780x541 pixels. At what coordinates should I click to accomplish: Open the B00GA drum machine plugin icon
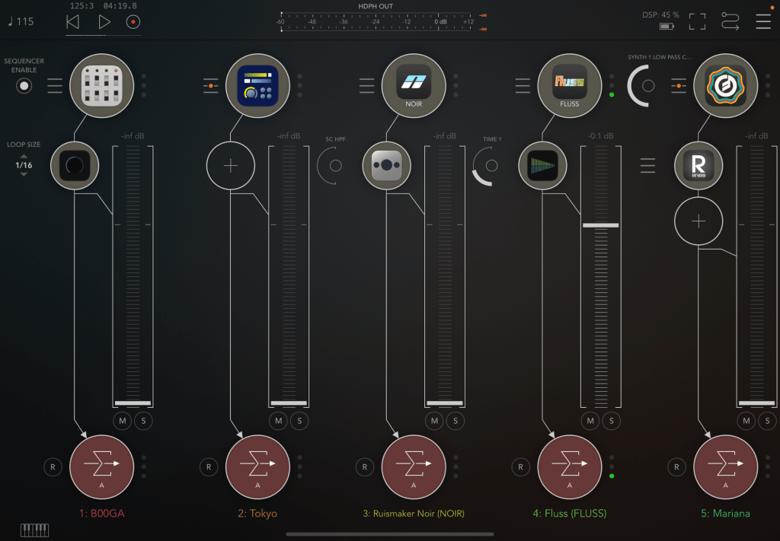pos(101,85)
